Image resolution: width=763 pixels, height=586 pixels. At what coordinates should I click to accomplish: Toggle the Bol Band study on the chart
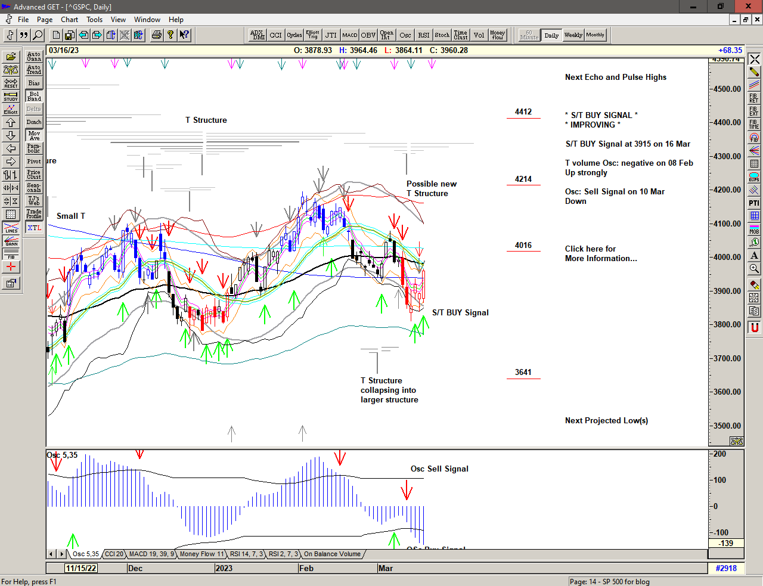pos(34,96)
